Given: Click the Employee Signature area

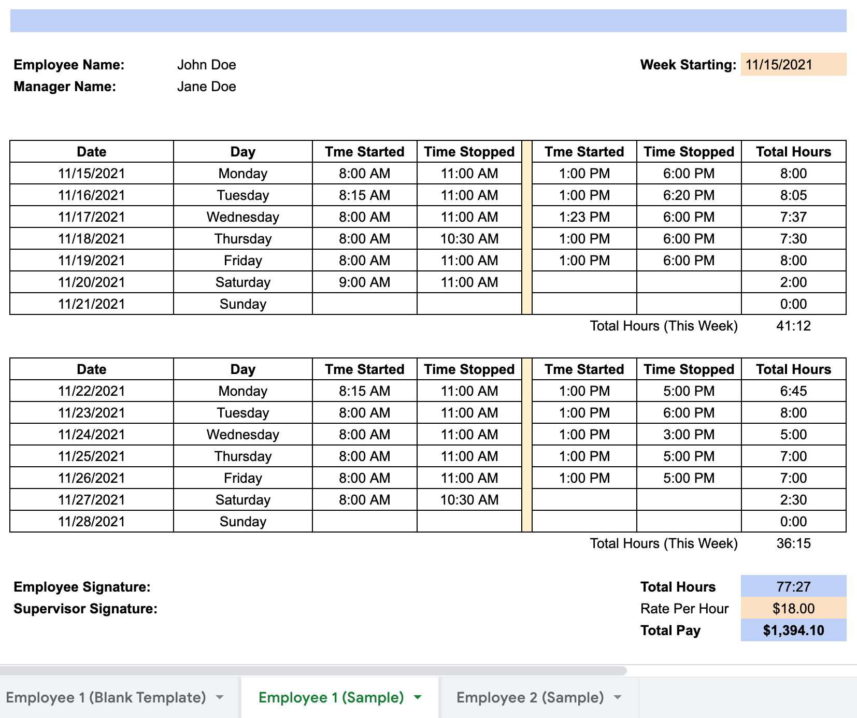Looking at the screenshot, I should click(x=82, y=586).
